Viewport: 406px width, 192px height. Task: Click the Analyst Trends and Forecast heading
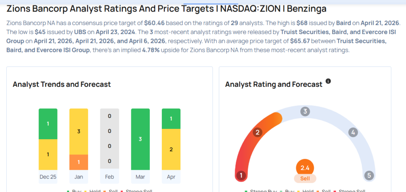(62, 84)
